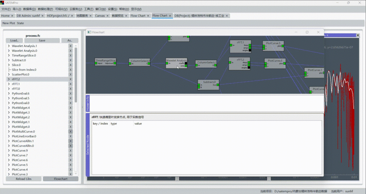Switch to the Canvas tab
Screen dimensions: 366x194
pyautogui.click(x=100, y=16)
